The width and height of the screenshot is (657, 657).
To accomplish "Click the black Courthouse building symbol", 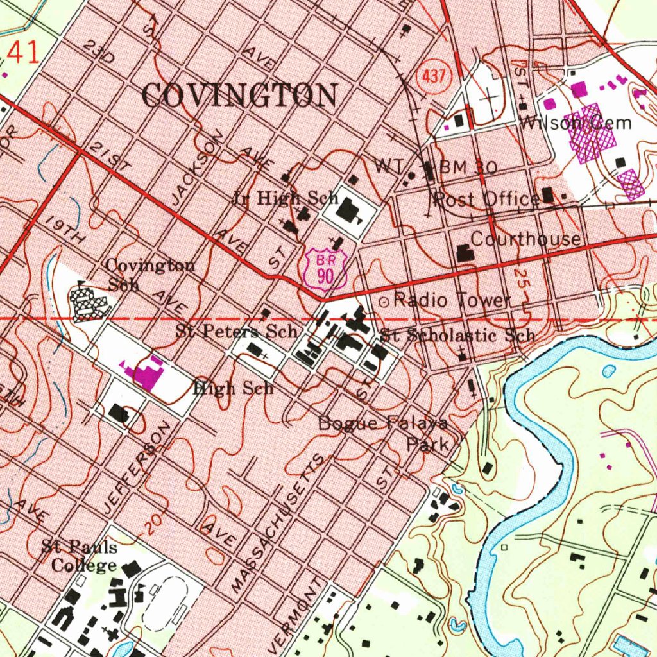I will click(x=465, y=252).
